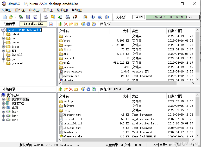Sort disc files by 文件名 column
This screenshot has height=147, width=201.
click(84, 31)
